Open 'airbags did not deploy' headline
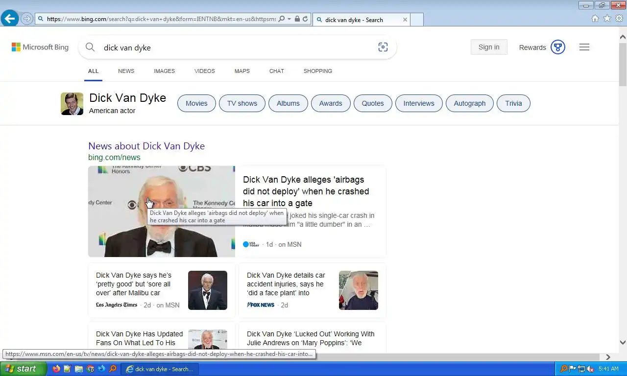This screenshot has height=376, width=627. coord(306,191)
